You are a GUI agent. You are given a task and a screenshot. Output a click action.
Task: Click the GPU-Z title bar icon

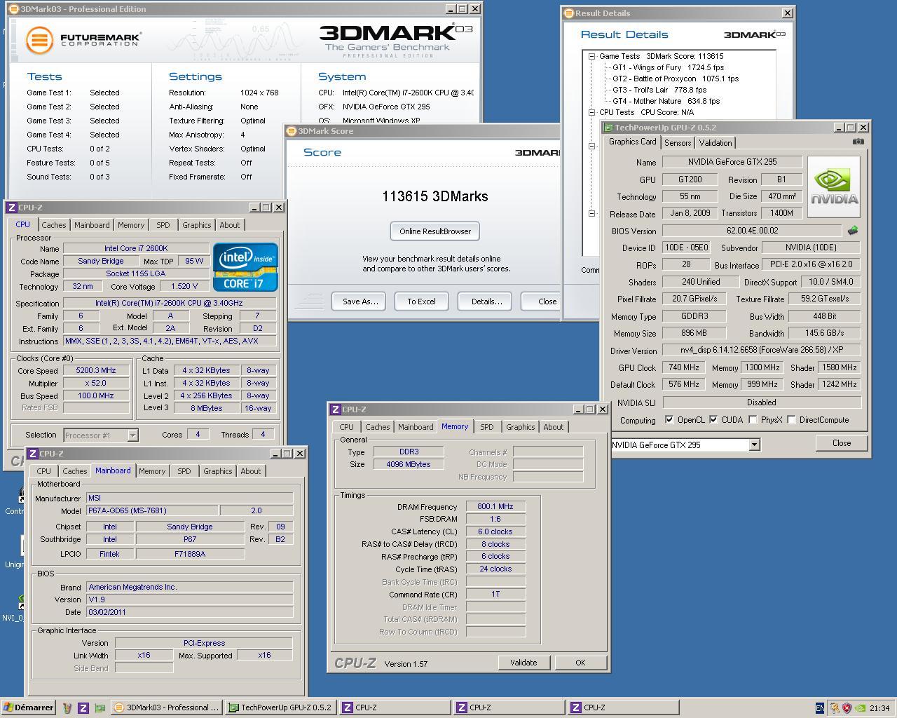pyautogui.click(x=608, y=128)
